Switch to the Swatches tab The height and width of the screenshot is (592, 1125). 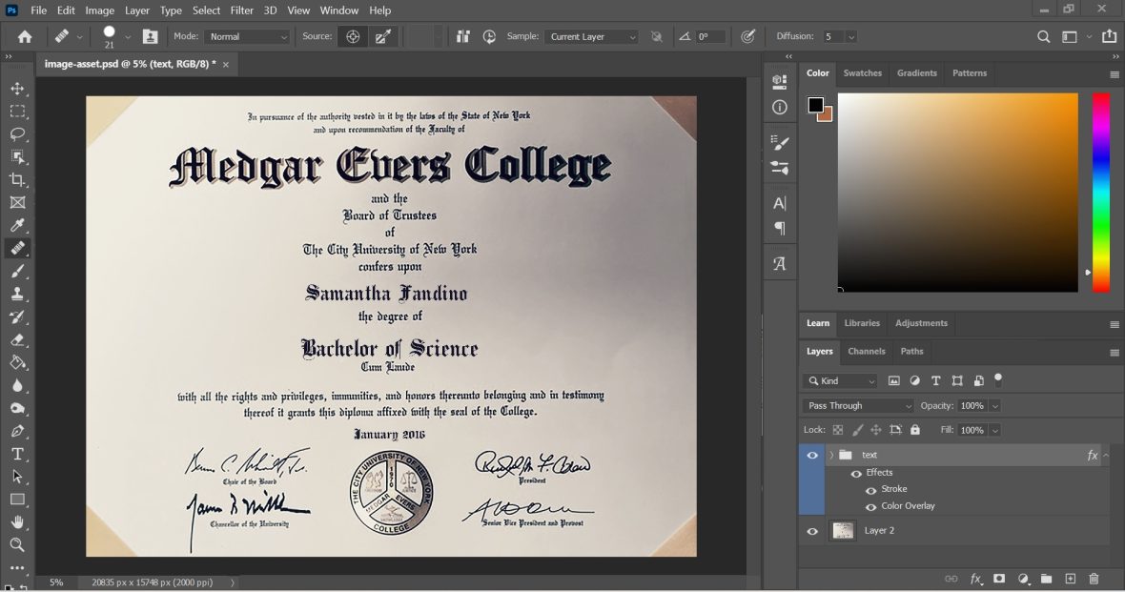[862, 73]
